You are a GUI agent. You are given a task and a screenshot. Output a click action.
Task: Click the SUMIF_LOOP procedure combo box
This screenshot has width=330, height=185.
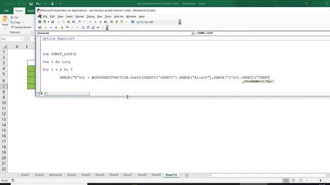coord(263,33)
